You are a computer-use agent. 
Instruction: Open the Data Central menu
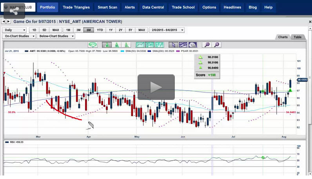click(x=153, y=7)
